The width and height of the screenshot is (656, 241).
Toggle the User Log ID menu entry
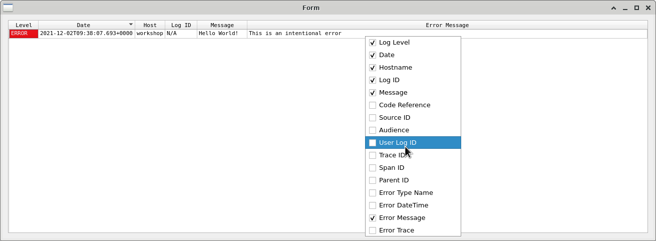pyautogui.click(x=373, y=143)
